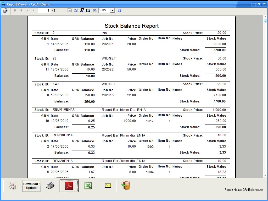Click the vertical scrollbar down arrow

(x=265, y=176)
